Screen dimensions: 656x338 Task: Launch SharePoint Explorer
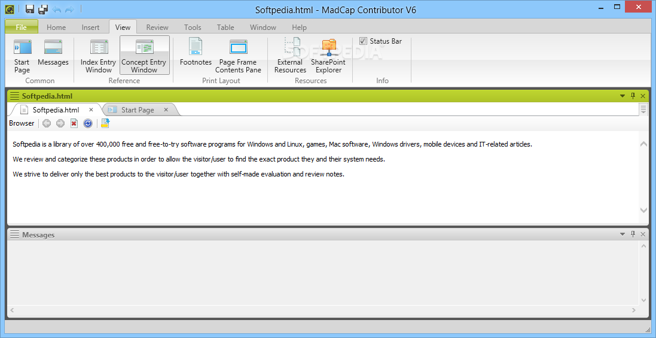[328, 56]
